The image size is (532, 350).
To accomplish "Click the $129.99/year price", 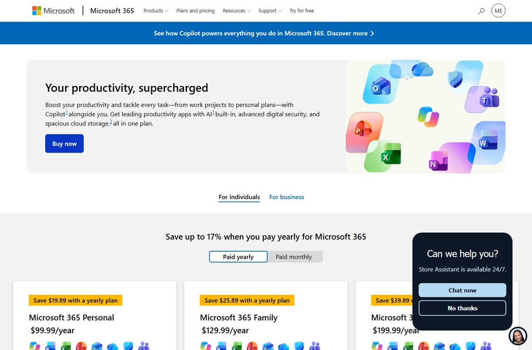I will (x=225, y=331).
